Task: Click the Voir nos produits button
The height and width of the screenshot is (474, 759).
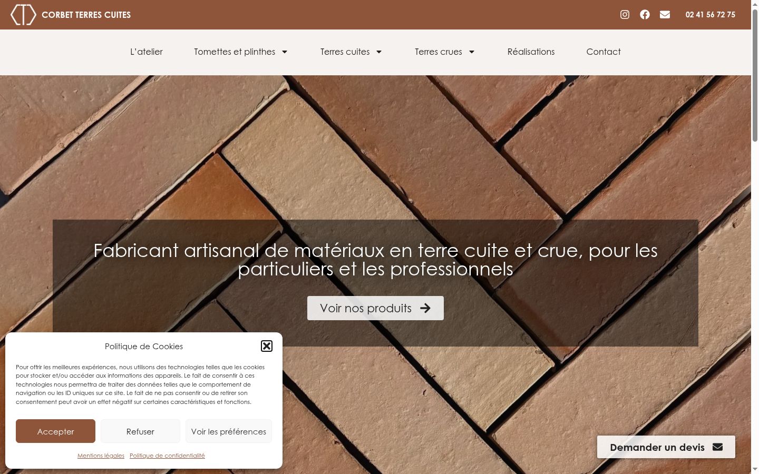Action: [x=375, y=308]
